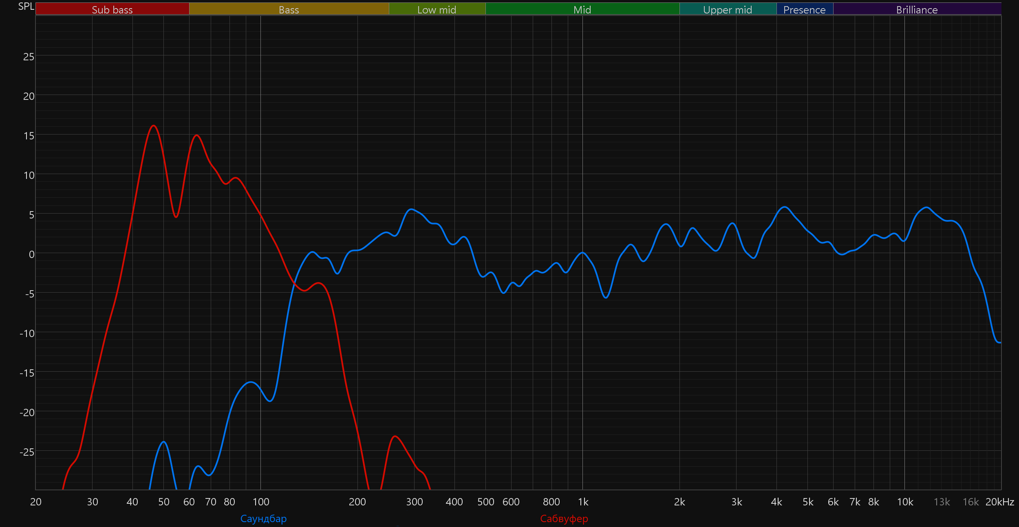
Task: Select the Mid frequency band label
Action: point(582,9)
